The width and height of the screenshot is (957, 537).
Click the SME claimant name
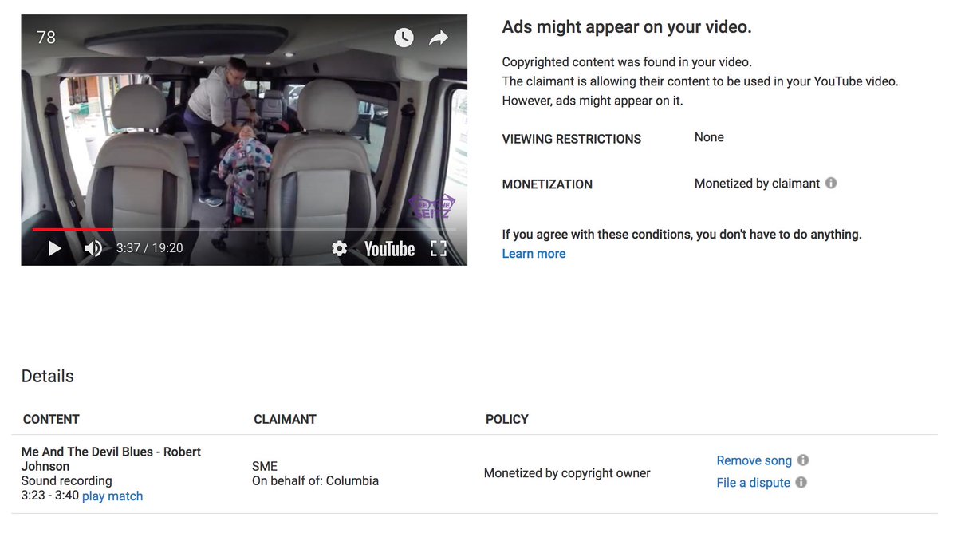(x=264, y=466)
